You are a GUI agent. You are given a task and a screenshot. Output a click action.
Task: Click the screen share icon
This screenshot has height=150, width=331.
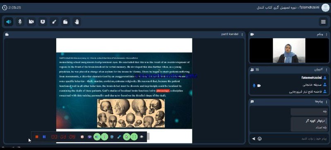(43, 22)
